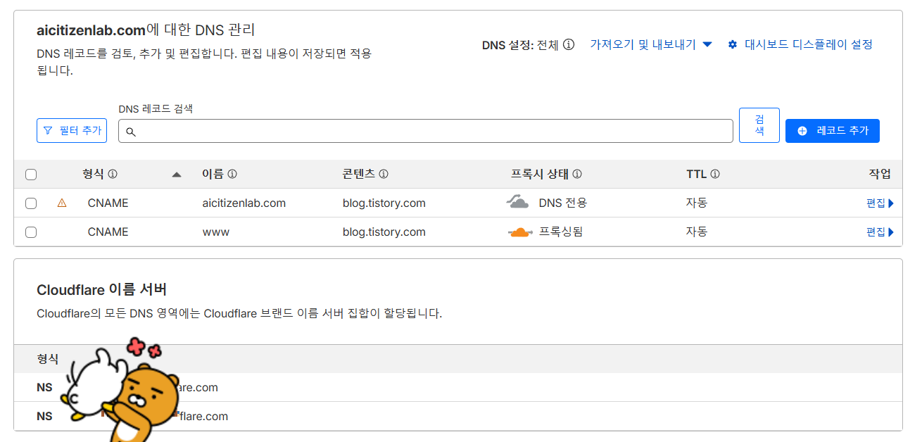922x442 pixels.
Task: Click 자동 TTL in aicitizenlab.com row
Action: 697,203
